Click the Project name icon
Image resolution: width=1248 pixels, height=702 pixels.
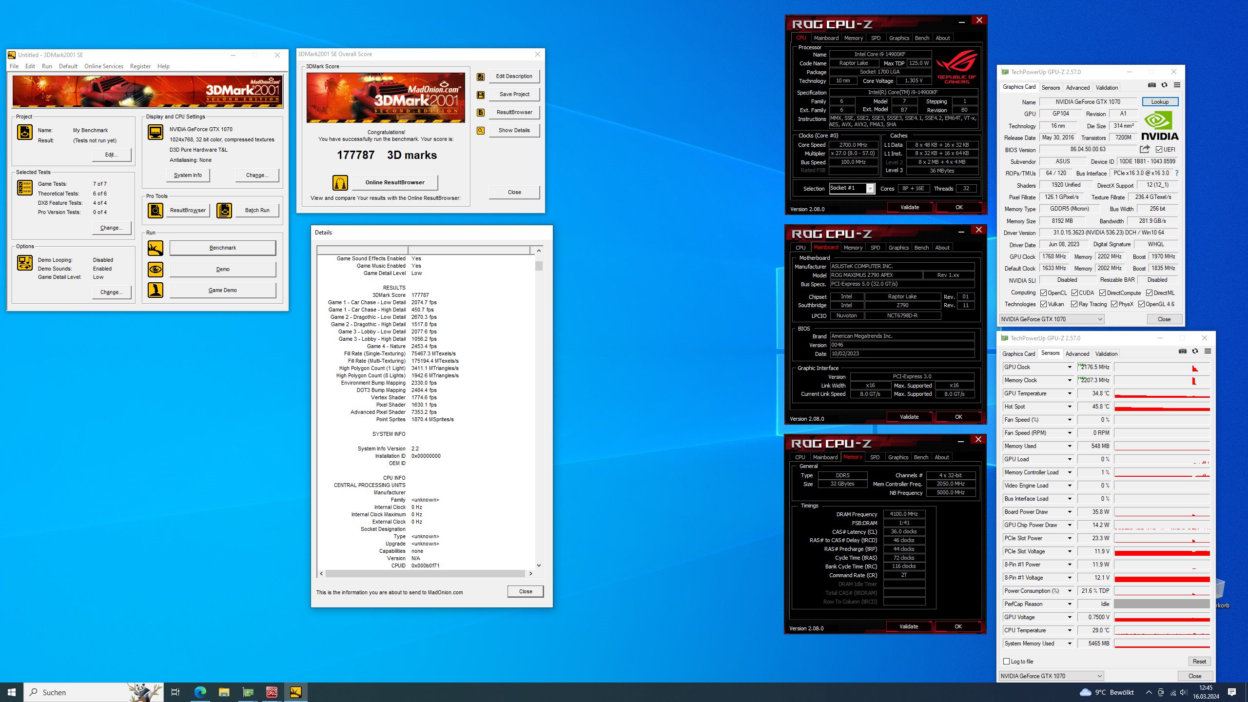pyautogui.click(x=25, y=132)
